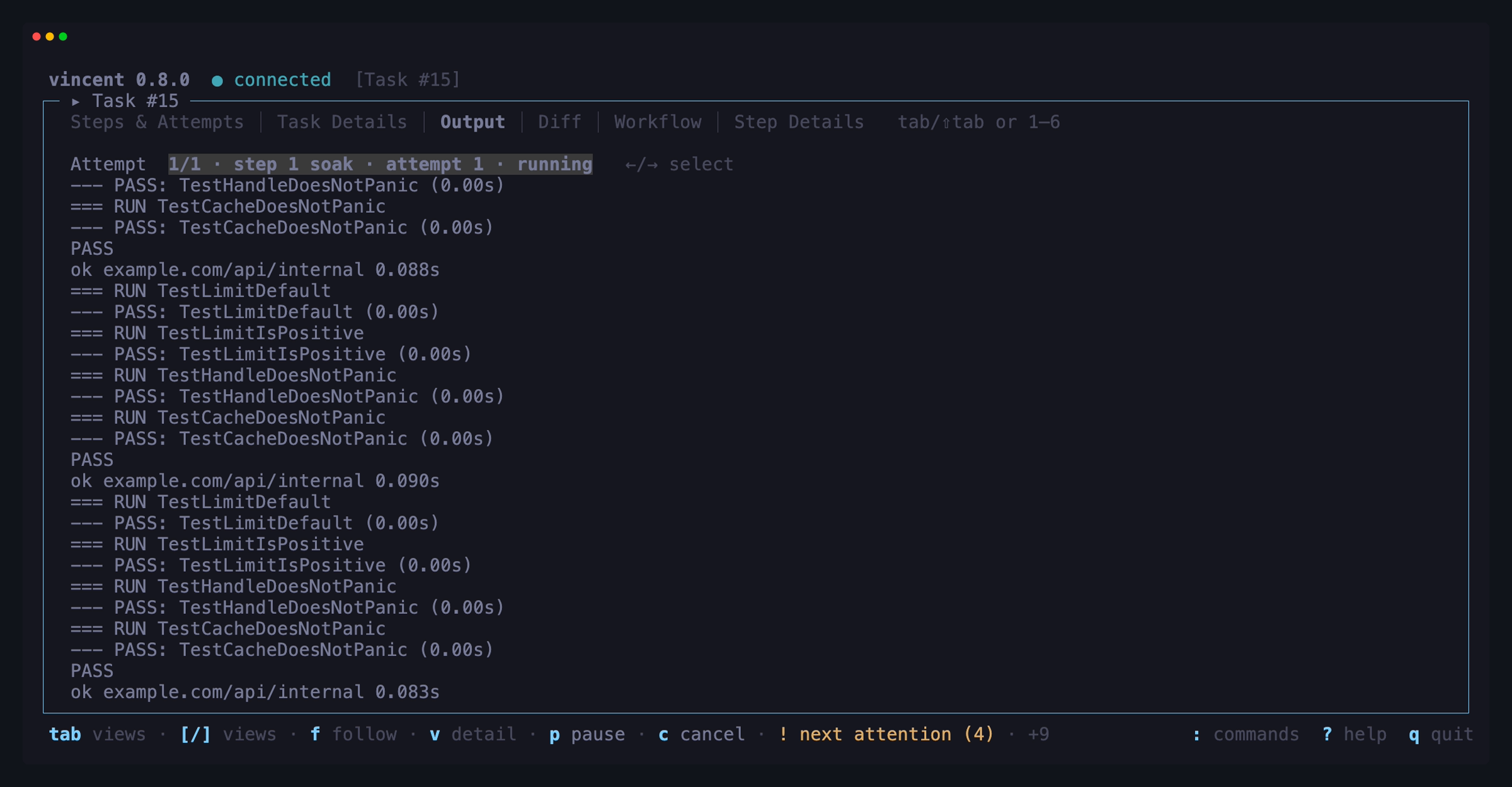Image resolution: width=1512 pixels, height=787 pixels.
Task: Select the Output tab
Action: (x=472, y=122)
